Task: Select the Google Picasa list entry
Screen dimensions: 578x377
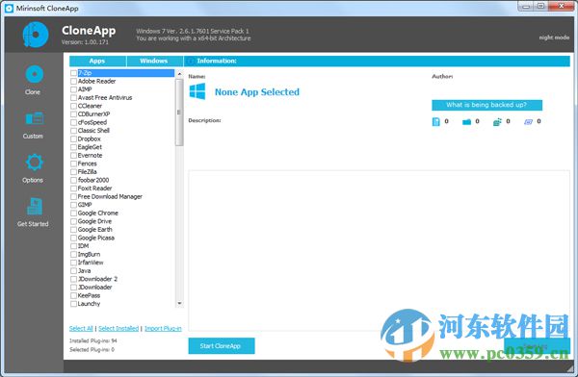Action: 96,238
